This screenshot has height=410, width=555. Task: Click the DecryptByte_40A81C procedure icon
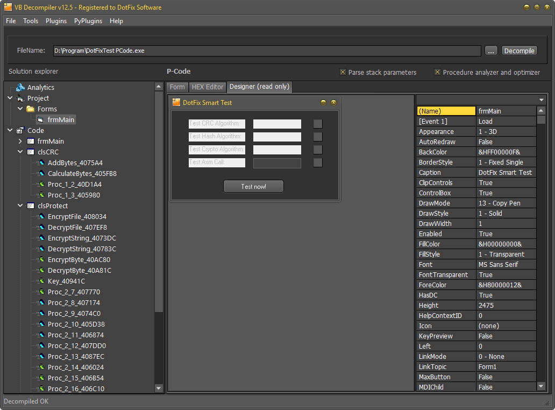pyautogui.click(x=41, y=271)
